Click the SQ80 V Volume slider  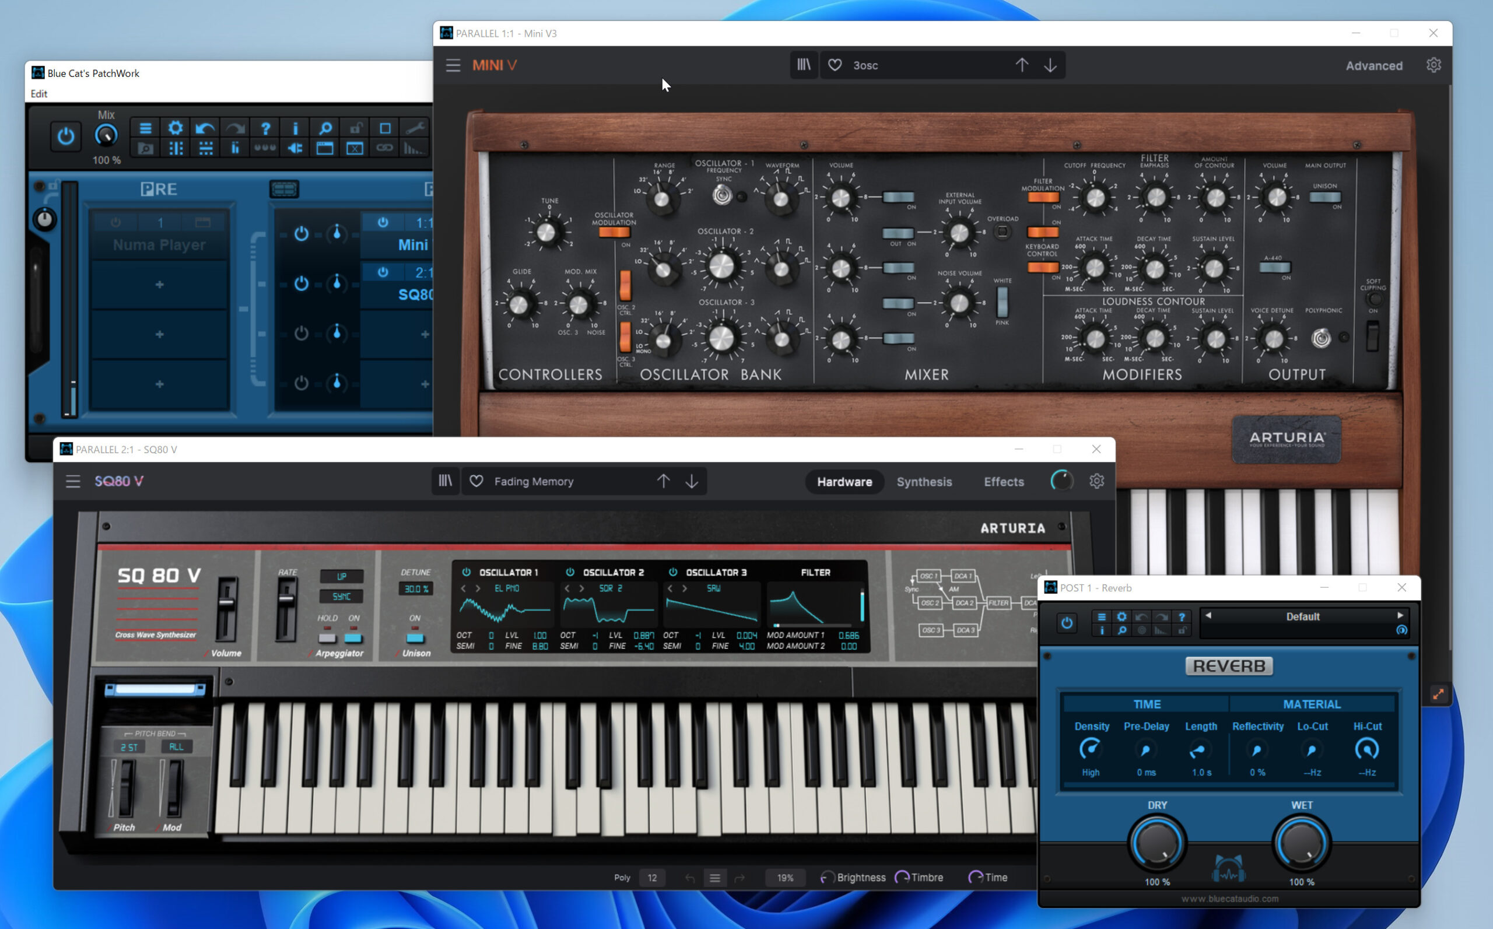(x=227, y=609)
